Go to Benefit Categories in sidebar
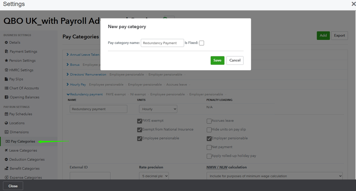The width and height of the screenshot is (356, 191). tap(24, 169)
